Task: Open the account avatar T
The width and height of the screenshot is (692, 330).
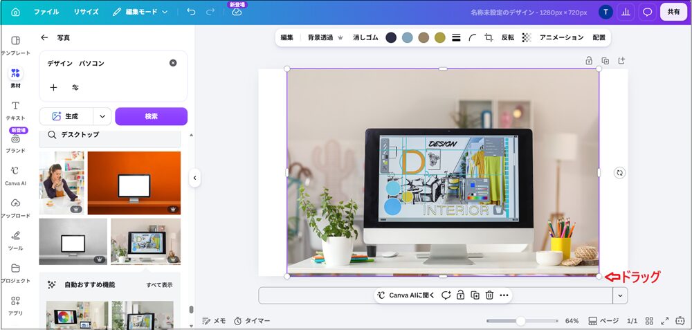Action: 605,12
